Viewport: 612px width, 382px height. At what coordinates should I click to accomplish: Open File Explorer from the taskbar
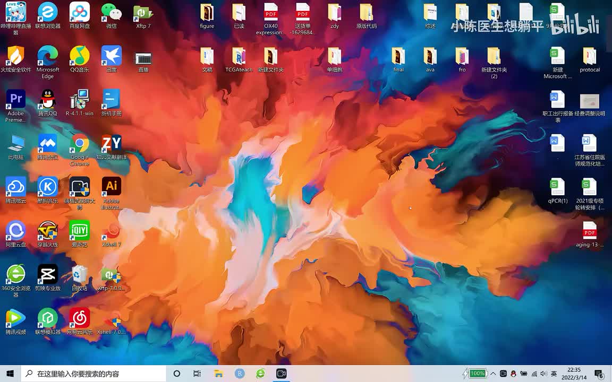tap(218, 374)
